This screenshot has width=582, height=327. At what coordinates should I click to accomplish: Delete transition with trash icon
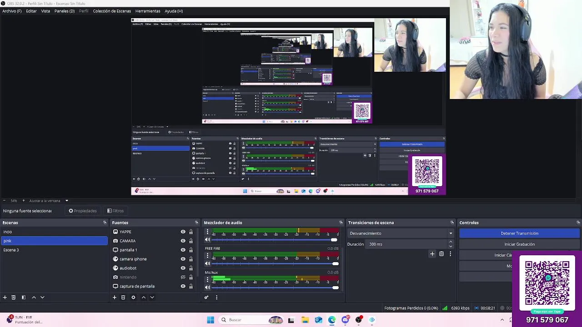(x=442, y=254)
